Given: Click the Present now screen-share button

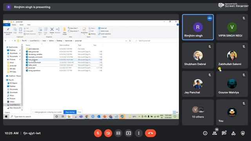Looking at the screenshot, I should pos(129,133).
